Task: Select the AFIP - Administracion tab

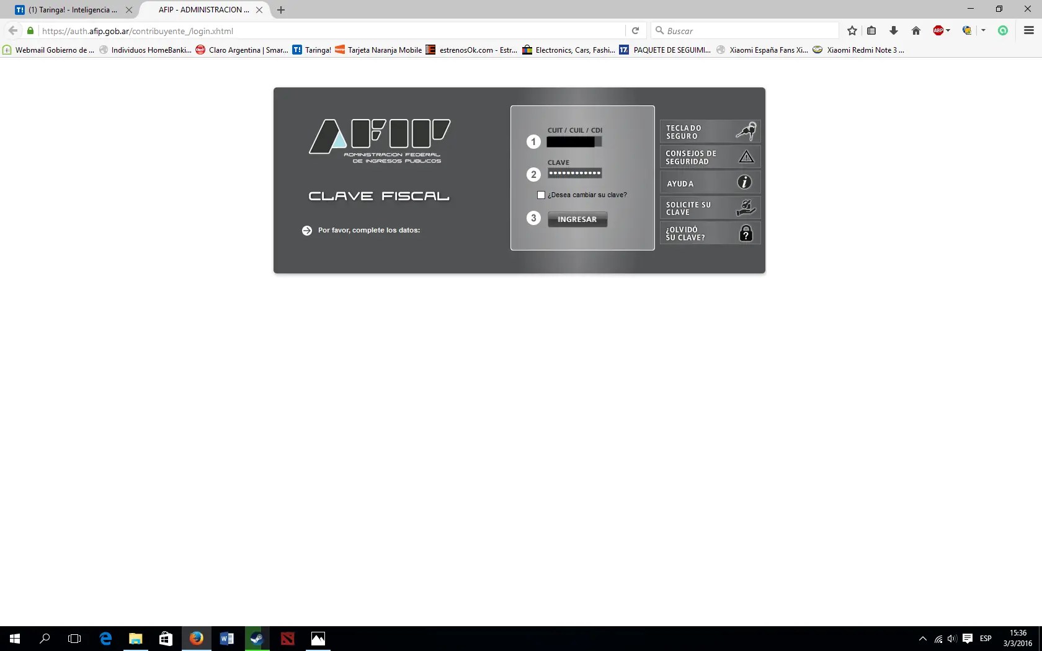Action: [203, 10]
